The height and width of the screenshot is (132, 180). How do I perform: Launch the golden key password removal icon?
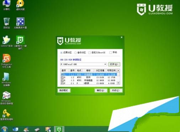click(x=6, y=115)
